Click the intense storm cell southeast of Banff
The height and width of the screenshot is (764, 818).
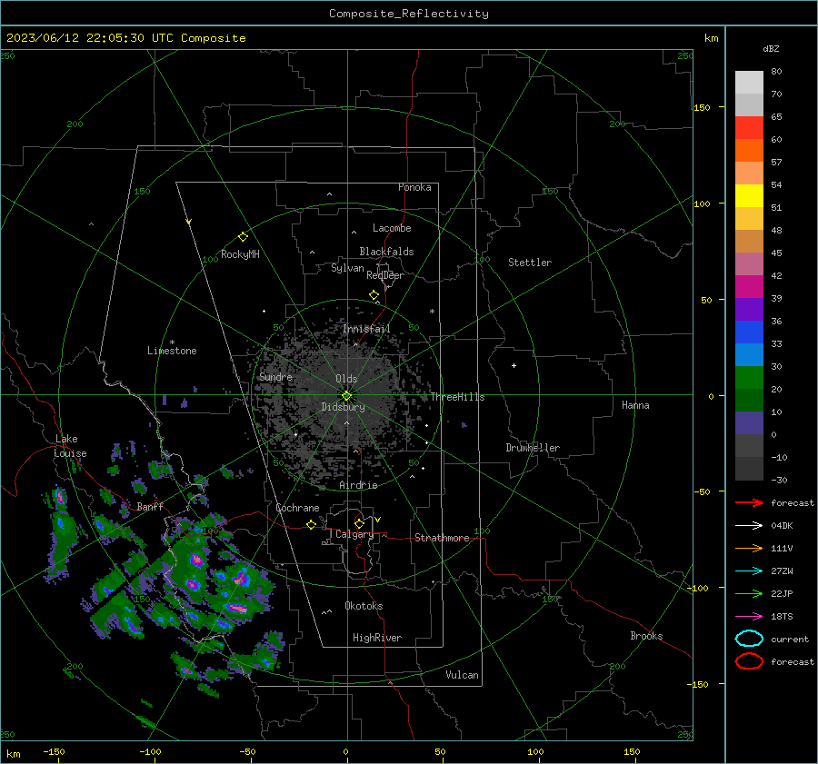click(196, 560)
